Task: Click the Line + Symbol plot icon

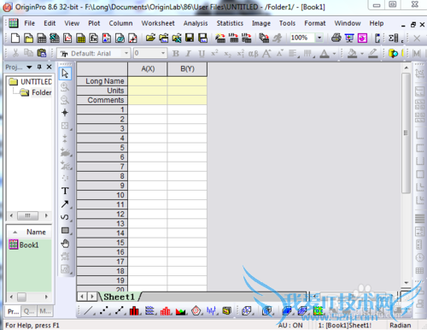Action: coord(120,310)
